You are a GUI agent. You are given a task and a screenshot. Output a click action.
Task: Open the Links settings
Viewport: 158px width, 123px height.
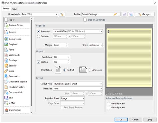coord(17,71)
